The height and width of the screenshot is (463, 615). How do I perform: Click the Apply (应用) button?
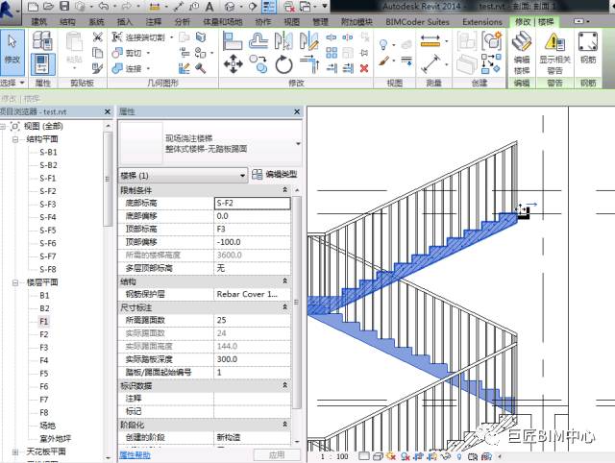[277, 454]
